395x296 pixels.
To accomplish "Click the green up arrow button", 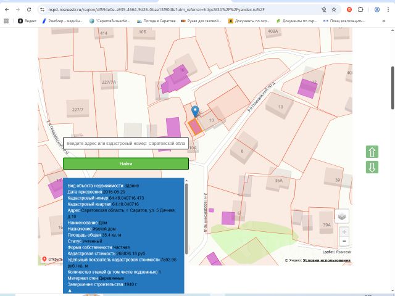I will pos(372,152).
